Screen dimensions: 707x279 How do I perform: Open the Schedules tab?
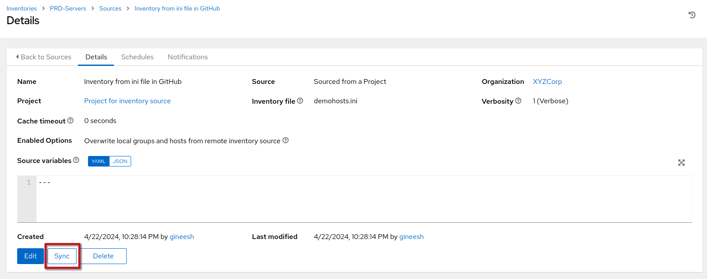(x=137, y=57)
